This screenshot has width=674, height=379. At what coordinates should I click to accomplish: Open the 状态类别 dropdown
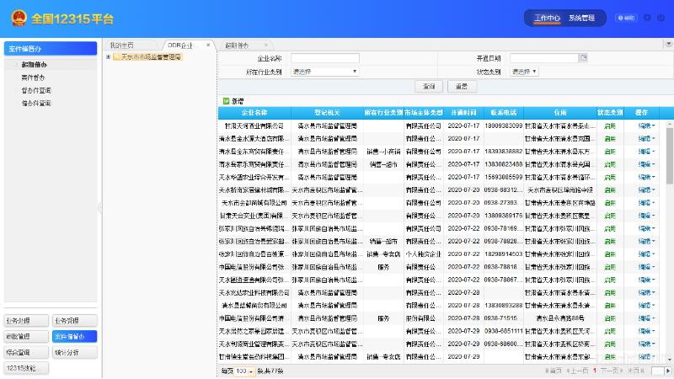(521, 72)
